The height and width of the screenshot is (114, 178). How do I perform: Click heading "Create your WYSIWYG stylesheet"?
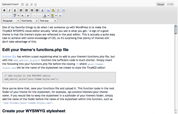34,111
